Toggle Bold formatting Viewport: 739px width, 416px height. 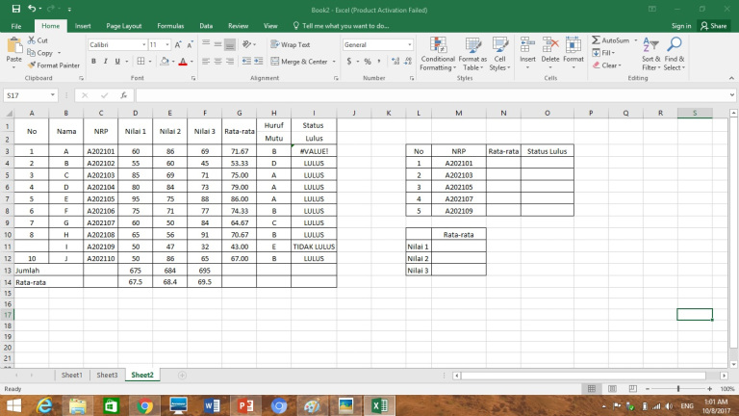click(94, 62)
